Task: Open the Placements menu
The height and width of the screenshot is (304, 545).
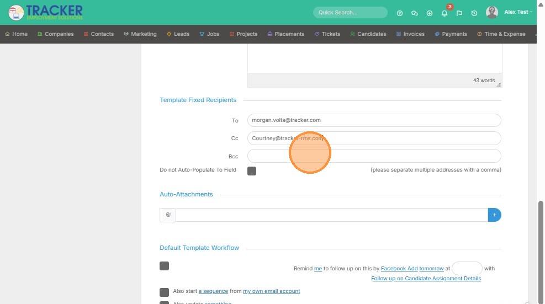Action: tap(285, 34)
